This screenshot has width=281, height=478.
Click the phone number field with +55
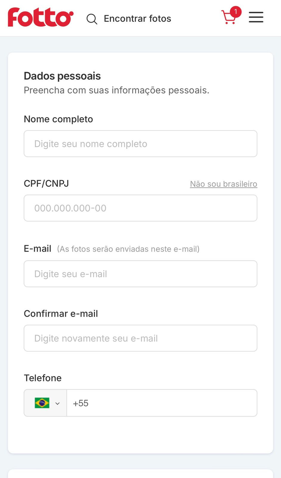162,403
